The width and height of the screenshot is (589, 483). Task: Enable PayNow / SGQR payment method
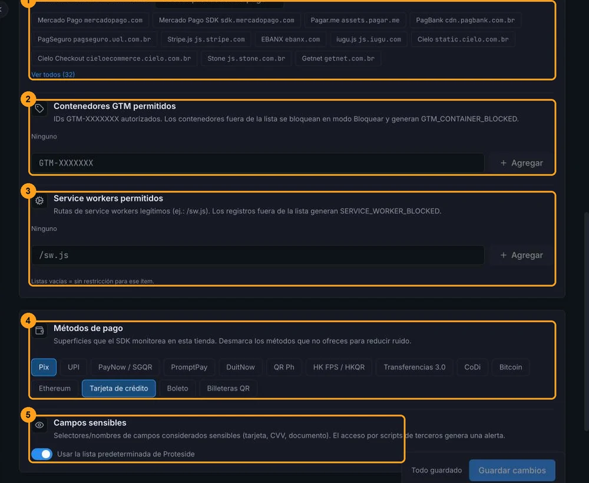(125, 368)
